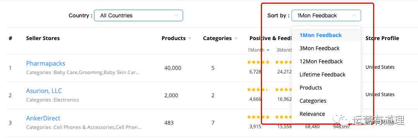The width and height of the screenshot is (418, 139).
Task: Select 12Mon Feedback sort option
Action: click(x=321, y=61)
